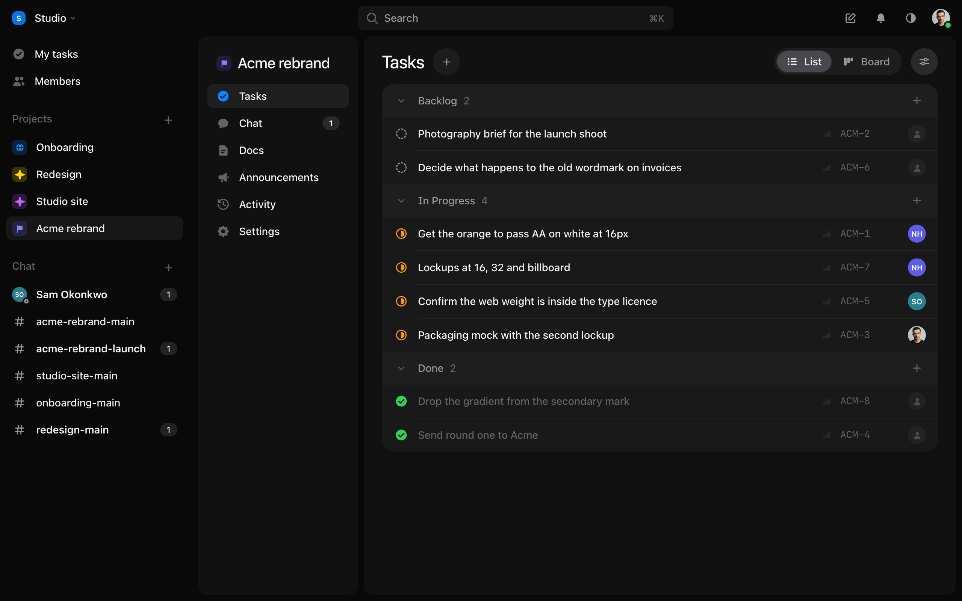Open Sam Okonkwo direct chat

click(95, 294)
